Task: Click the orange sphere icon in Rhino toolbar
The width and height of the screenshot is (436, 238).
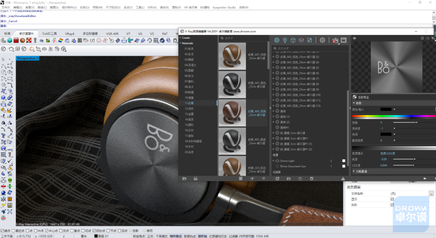Action: [23, 41]
